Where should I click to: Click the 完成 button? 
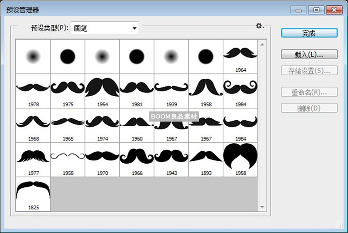(309, 33)
